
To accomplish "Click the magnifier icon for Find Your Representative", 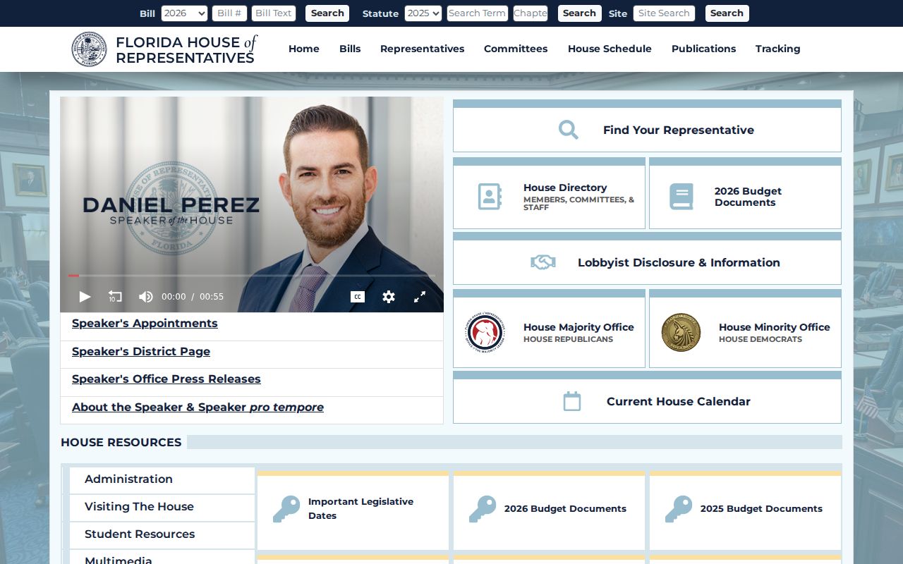I will point(569,130).
